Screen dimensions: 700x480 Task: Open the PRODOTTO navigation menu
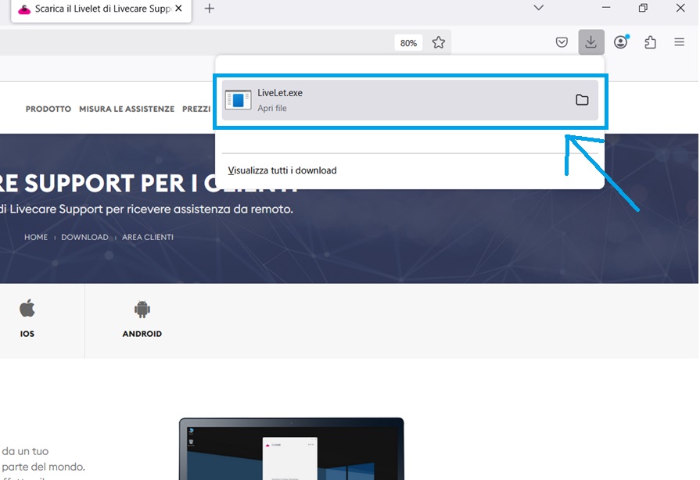click(x=48, y=109)
